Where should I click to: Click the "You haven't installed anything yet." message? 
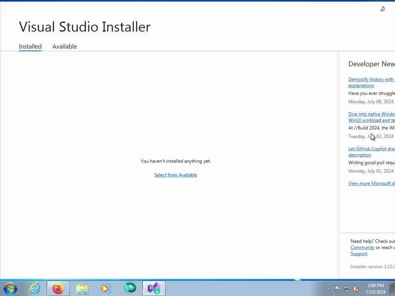176,161
